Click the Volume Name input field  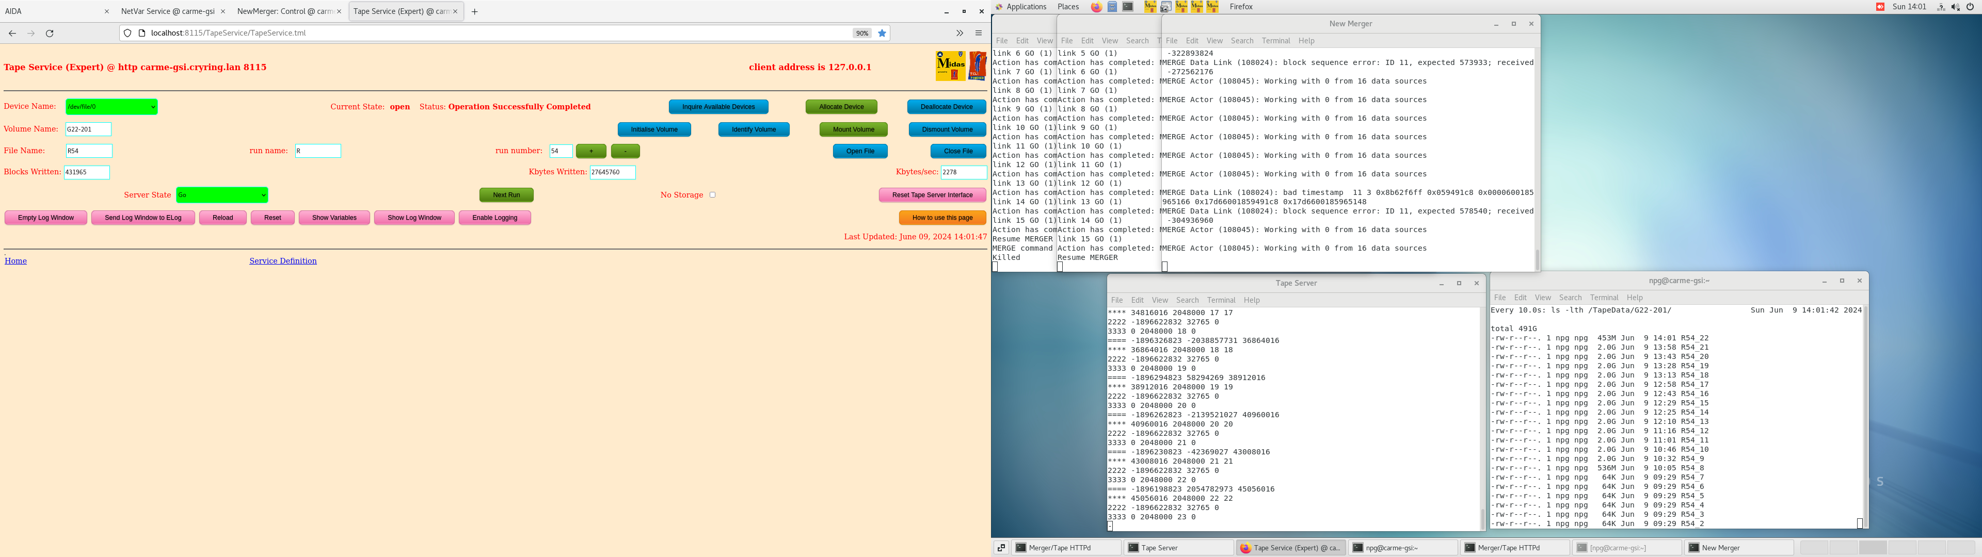tap(88, 129)
